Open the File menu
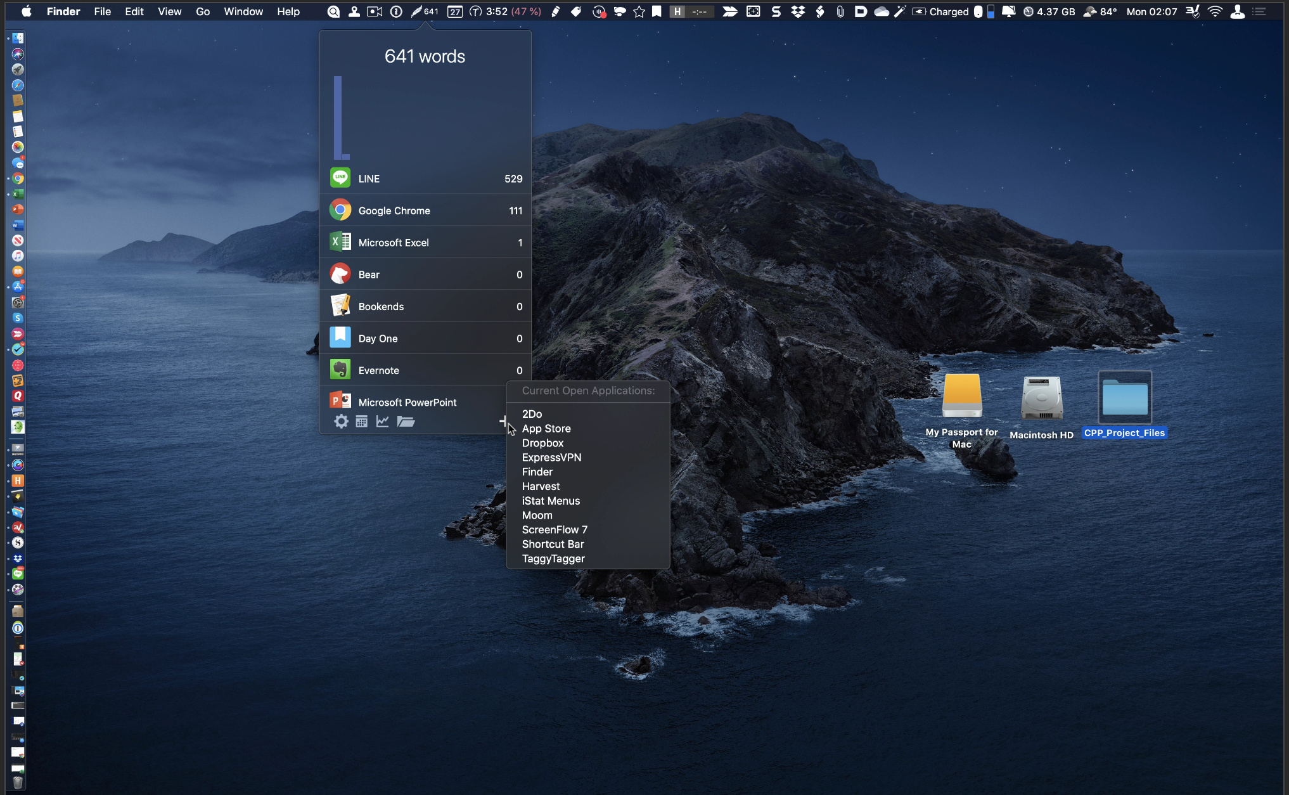Image resolution: width=1289 pixels, height=795 pixels. (103, 11)
